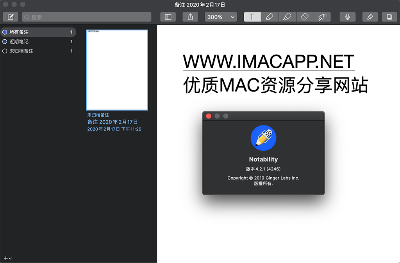Click the 未归档备注 label under thumbnail
Viewport: 400px width, 263px height.
[x=98, y=115]
